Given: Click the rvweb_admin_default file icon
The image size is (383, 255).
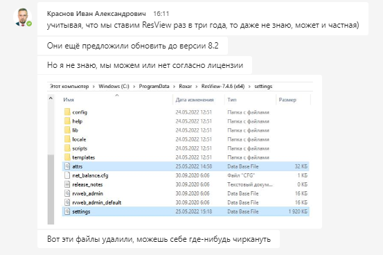Looking at the screenshot, I should point(67,202).
